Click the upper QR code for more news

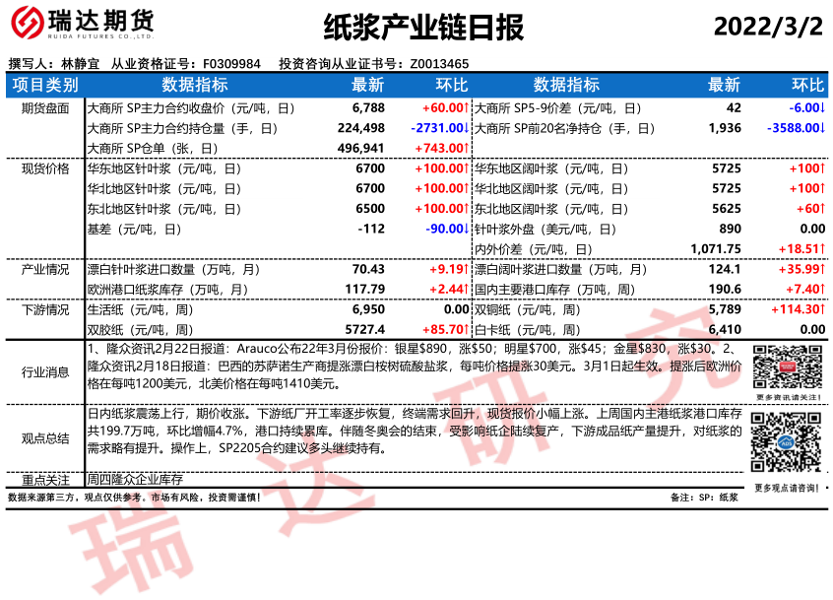[x=784, y=367]
